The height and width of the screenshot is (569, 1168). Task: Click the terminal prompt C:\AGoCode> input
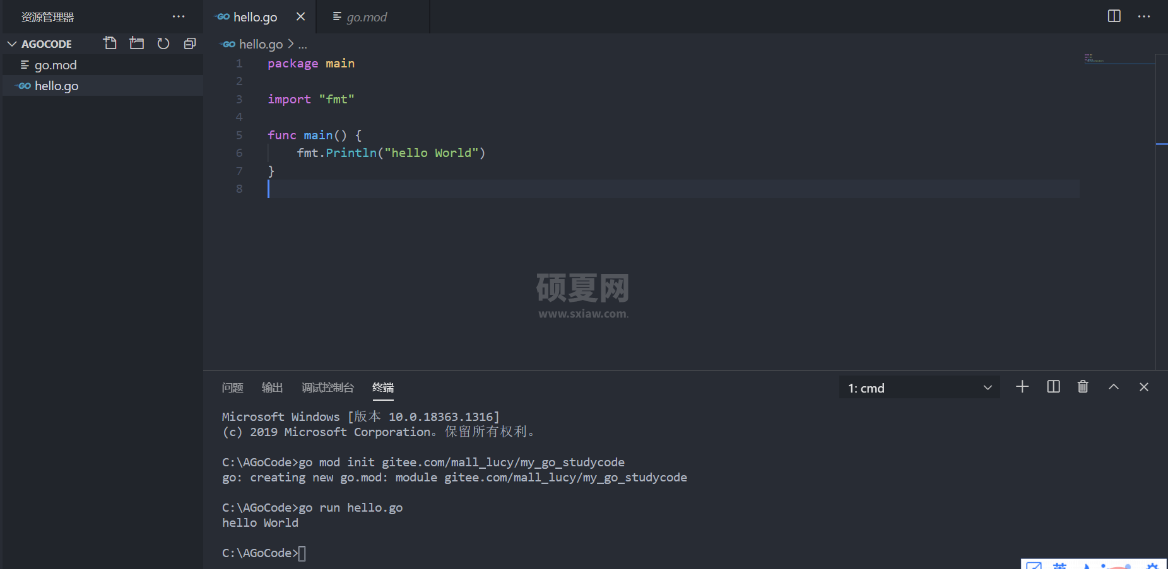(264, 553)
